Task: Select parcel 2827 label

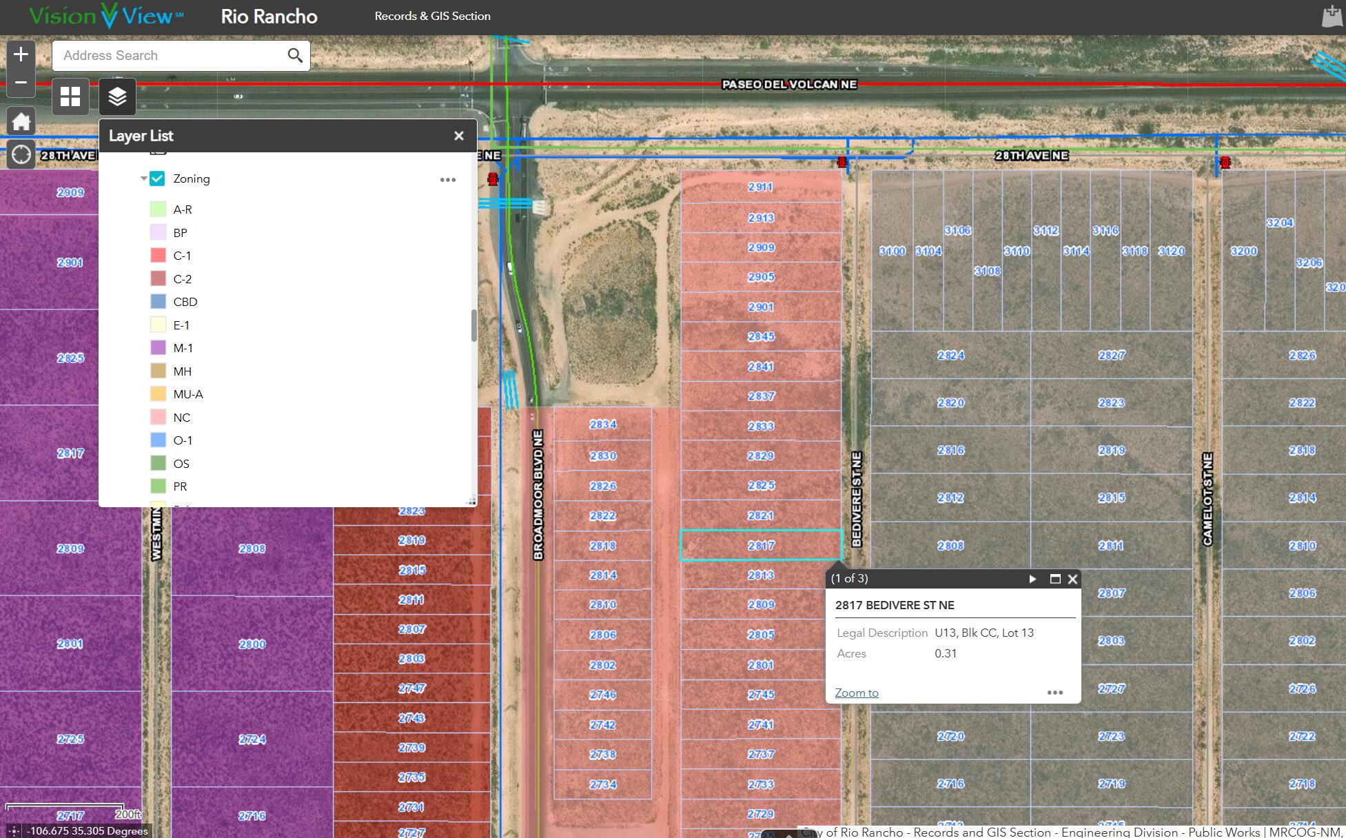Action: (1111, 356)
